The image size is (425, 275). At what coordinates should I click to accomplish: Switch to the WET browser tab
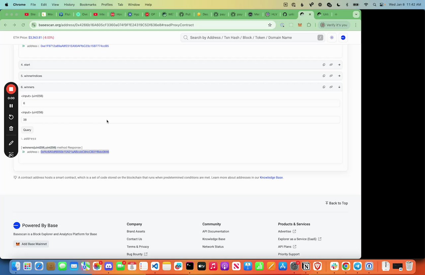168,14
